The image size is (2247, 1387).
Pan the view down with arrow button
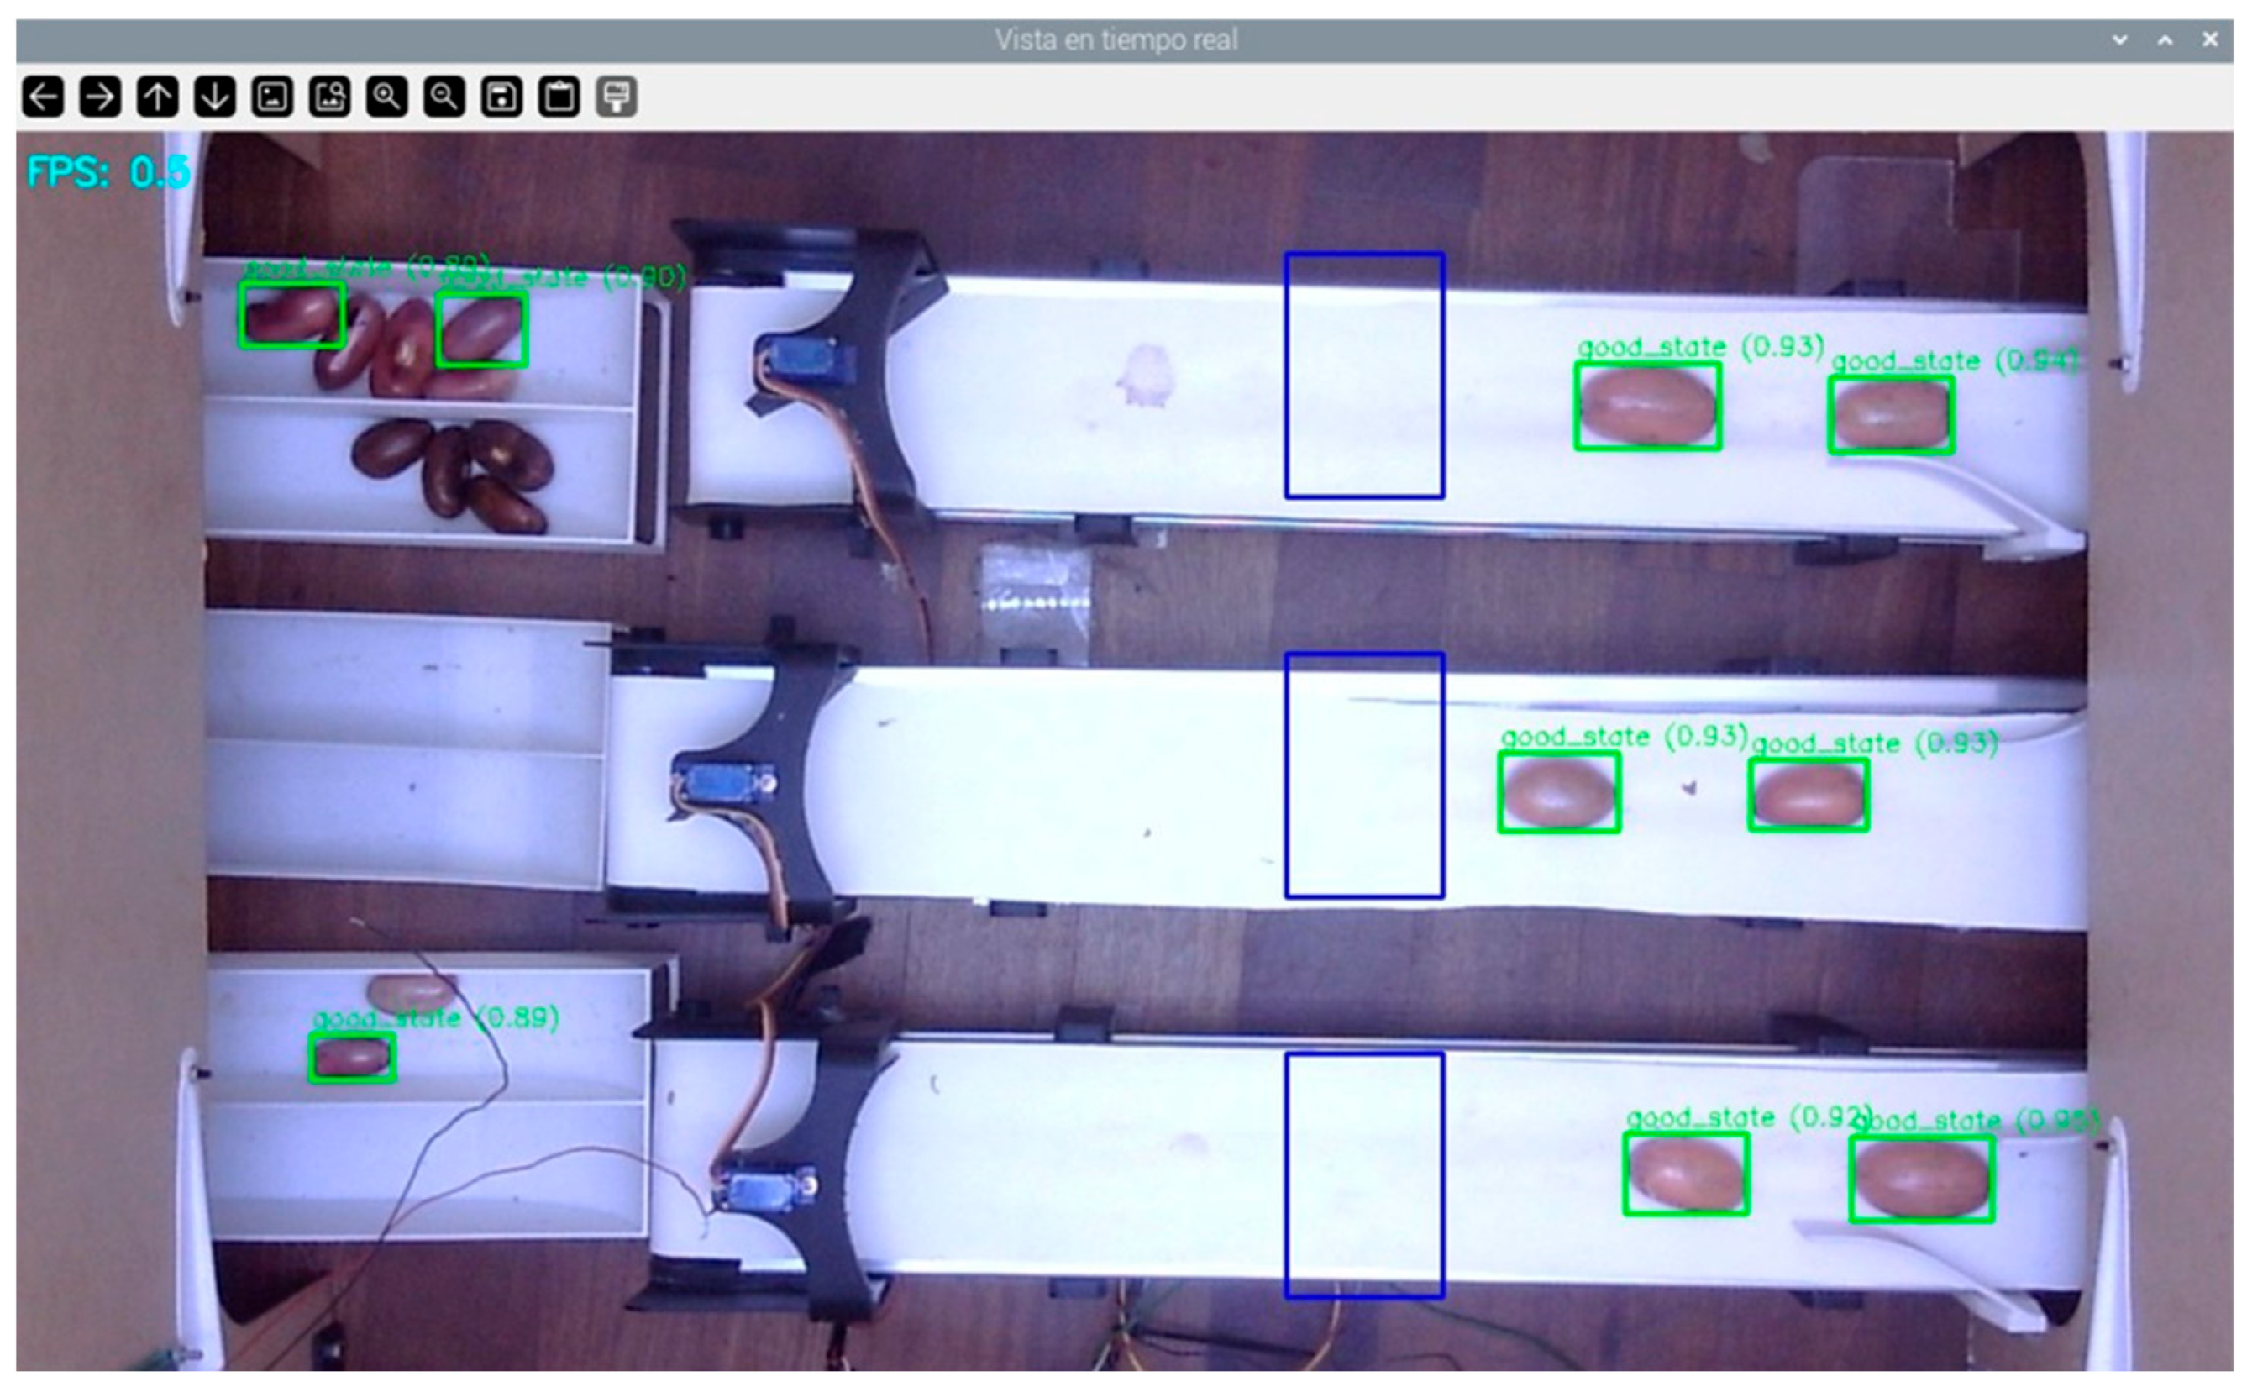click(x=214, y=97)
